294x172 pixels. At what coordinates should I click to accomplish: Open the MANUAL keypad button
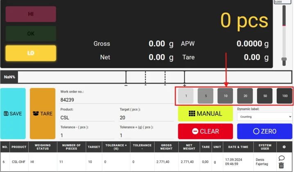point(205,113)
